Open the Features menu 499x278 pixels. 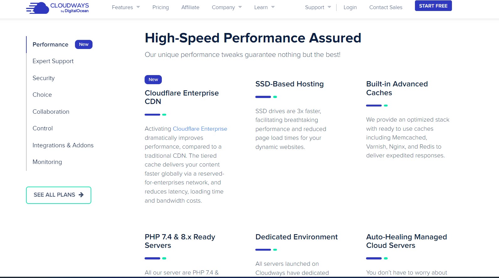point(122,7)
